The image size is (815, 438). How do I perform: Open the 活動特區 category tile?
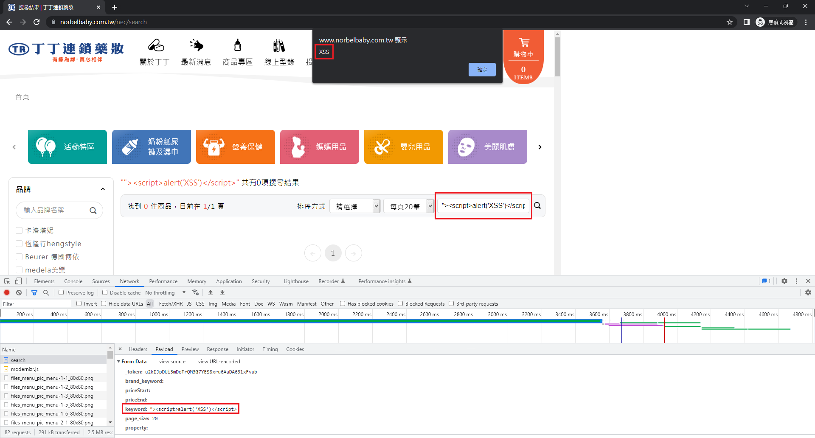coord(67,147)
